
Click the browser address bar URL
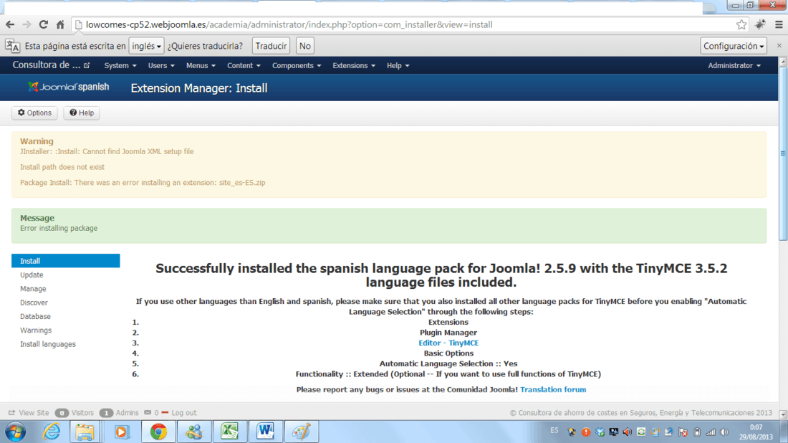pyautogui.click(x=289, y=24)
